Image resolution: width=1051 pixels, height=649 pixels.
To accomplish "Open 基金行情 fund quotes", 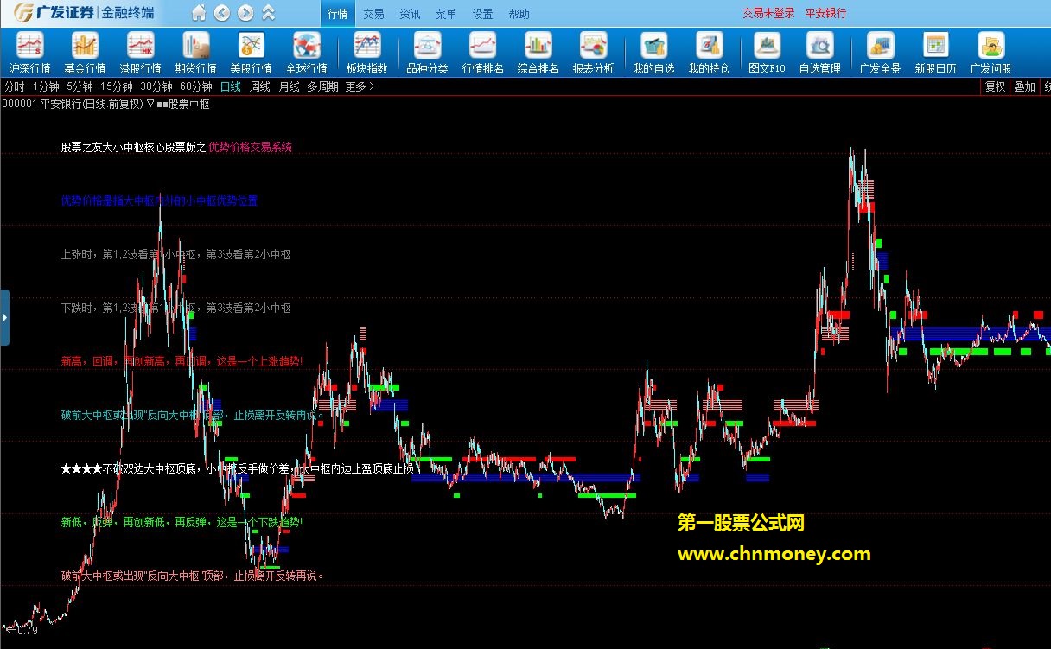I will [x=86, y=53].
